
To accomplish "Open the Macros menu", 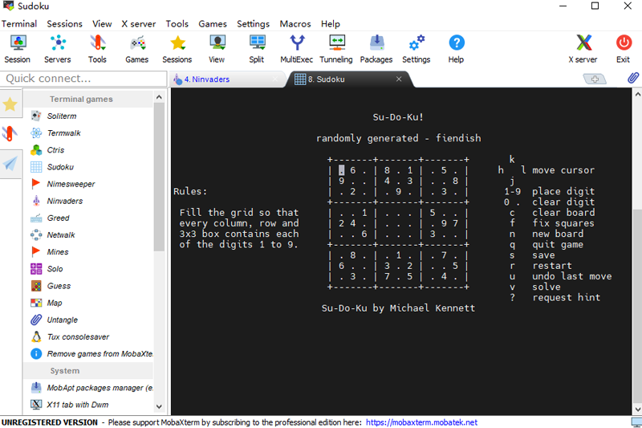I will point(295,24).
